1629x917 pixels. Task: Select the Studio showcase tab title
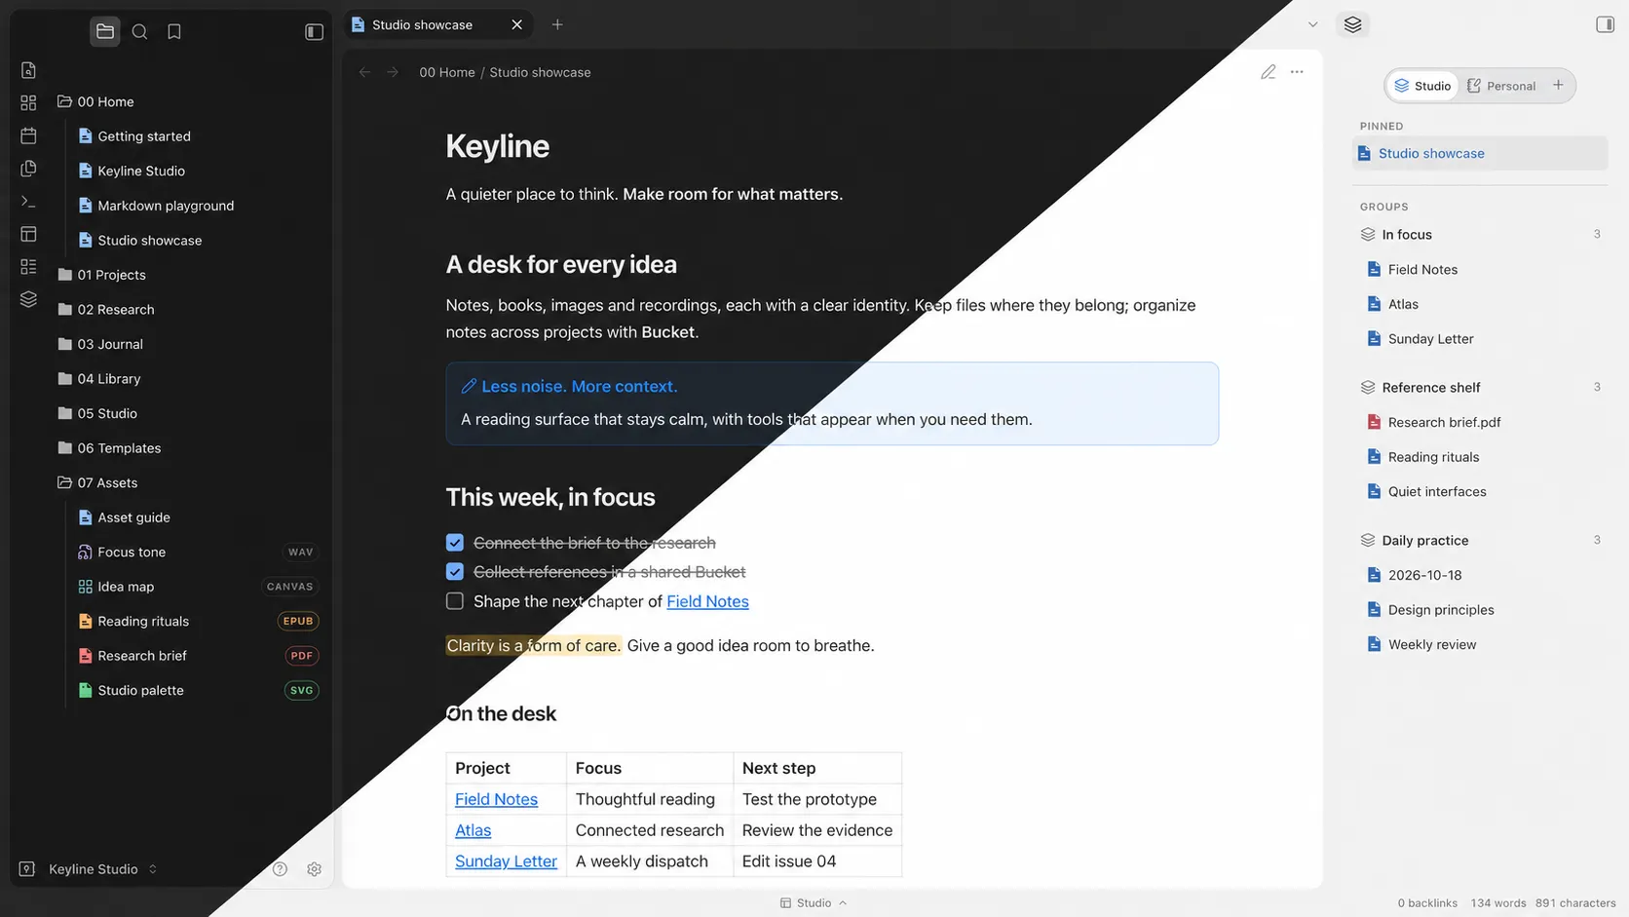pos(422,24)
